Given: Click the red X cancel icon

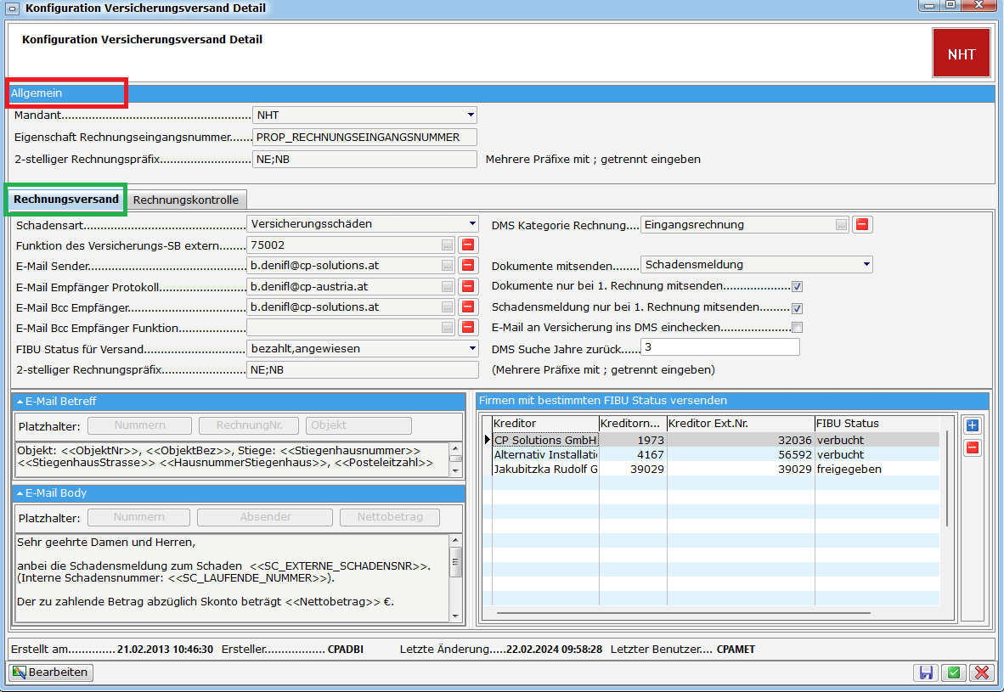Looking at the screenshot, I should coord(982,672).
